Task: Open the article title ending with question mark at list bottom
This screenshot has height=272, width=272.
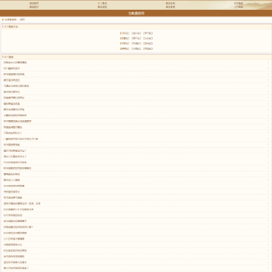Action: pyautogui.click(x=16, y=268)
